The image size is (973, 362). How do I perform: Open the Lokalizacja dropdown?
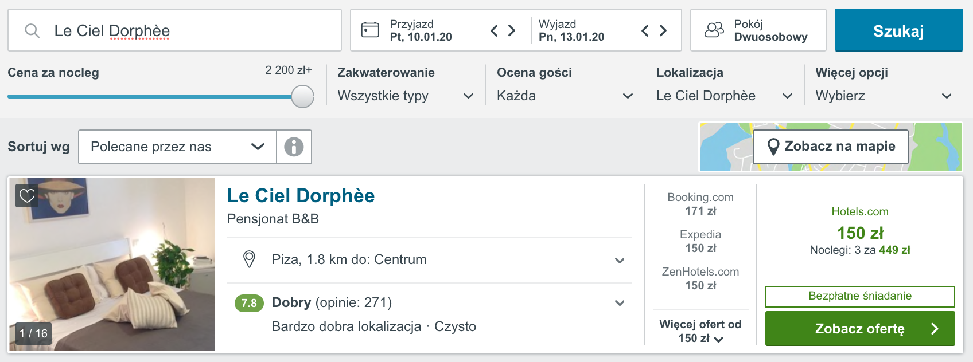pyautogui.click(x=724, y=96)
